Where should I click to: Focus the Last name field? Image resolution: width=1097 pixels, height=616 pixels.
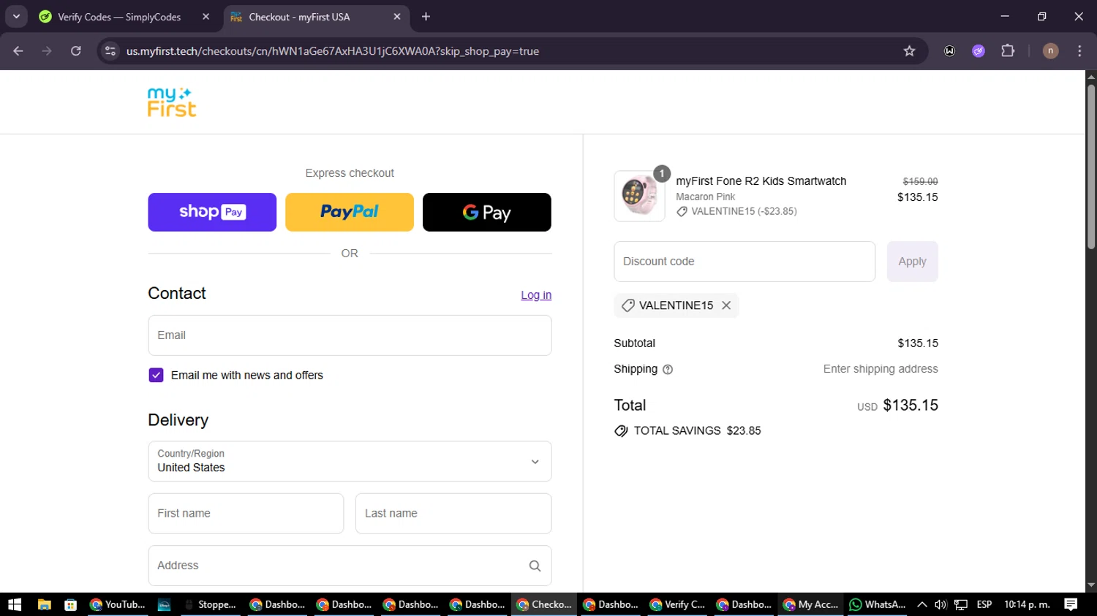pyautogui.click(x=453, y=514)
